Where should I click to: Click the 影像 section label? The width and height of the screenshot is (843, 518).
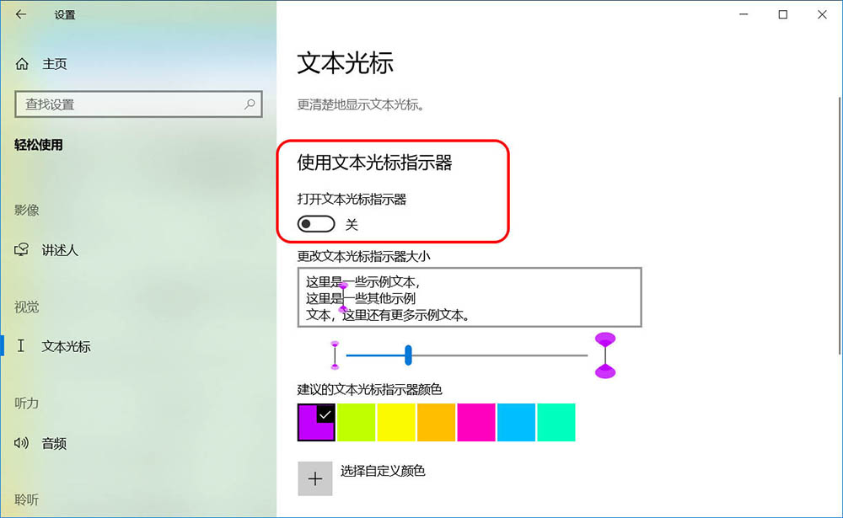click(27, 210)
